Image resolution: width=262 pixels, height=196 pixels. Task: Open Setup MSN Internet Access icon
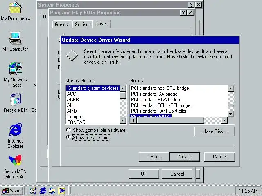15,167
